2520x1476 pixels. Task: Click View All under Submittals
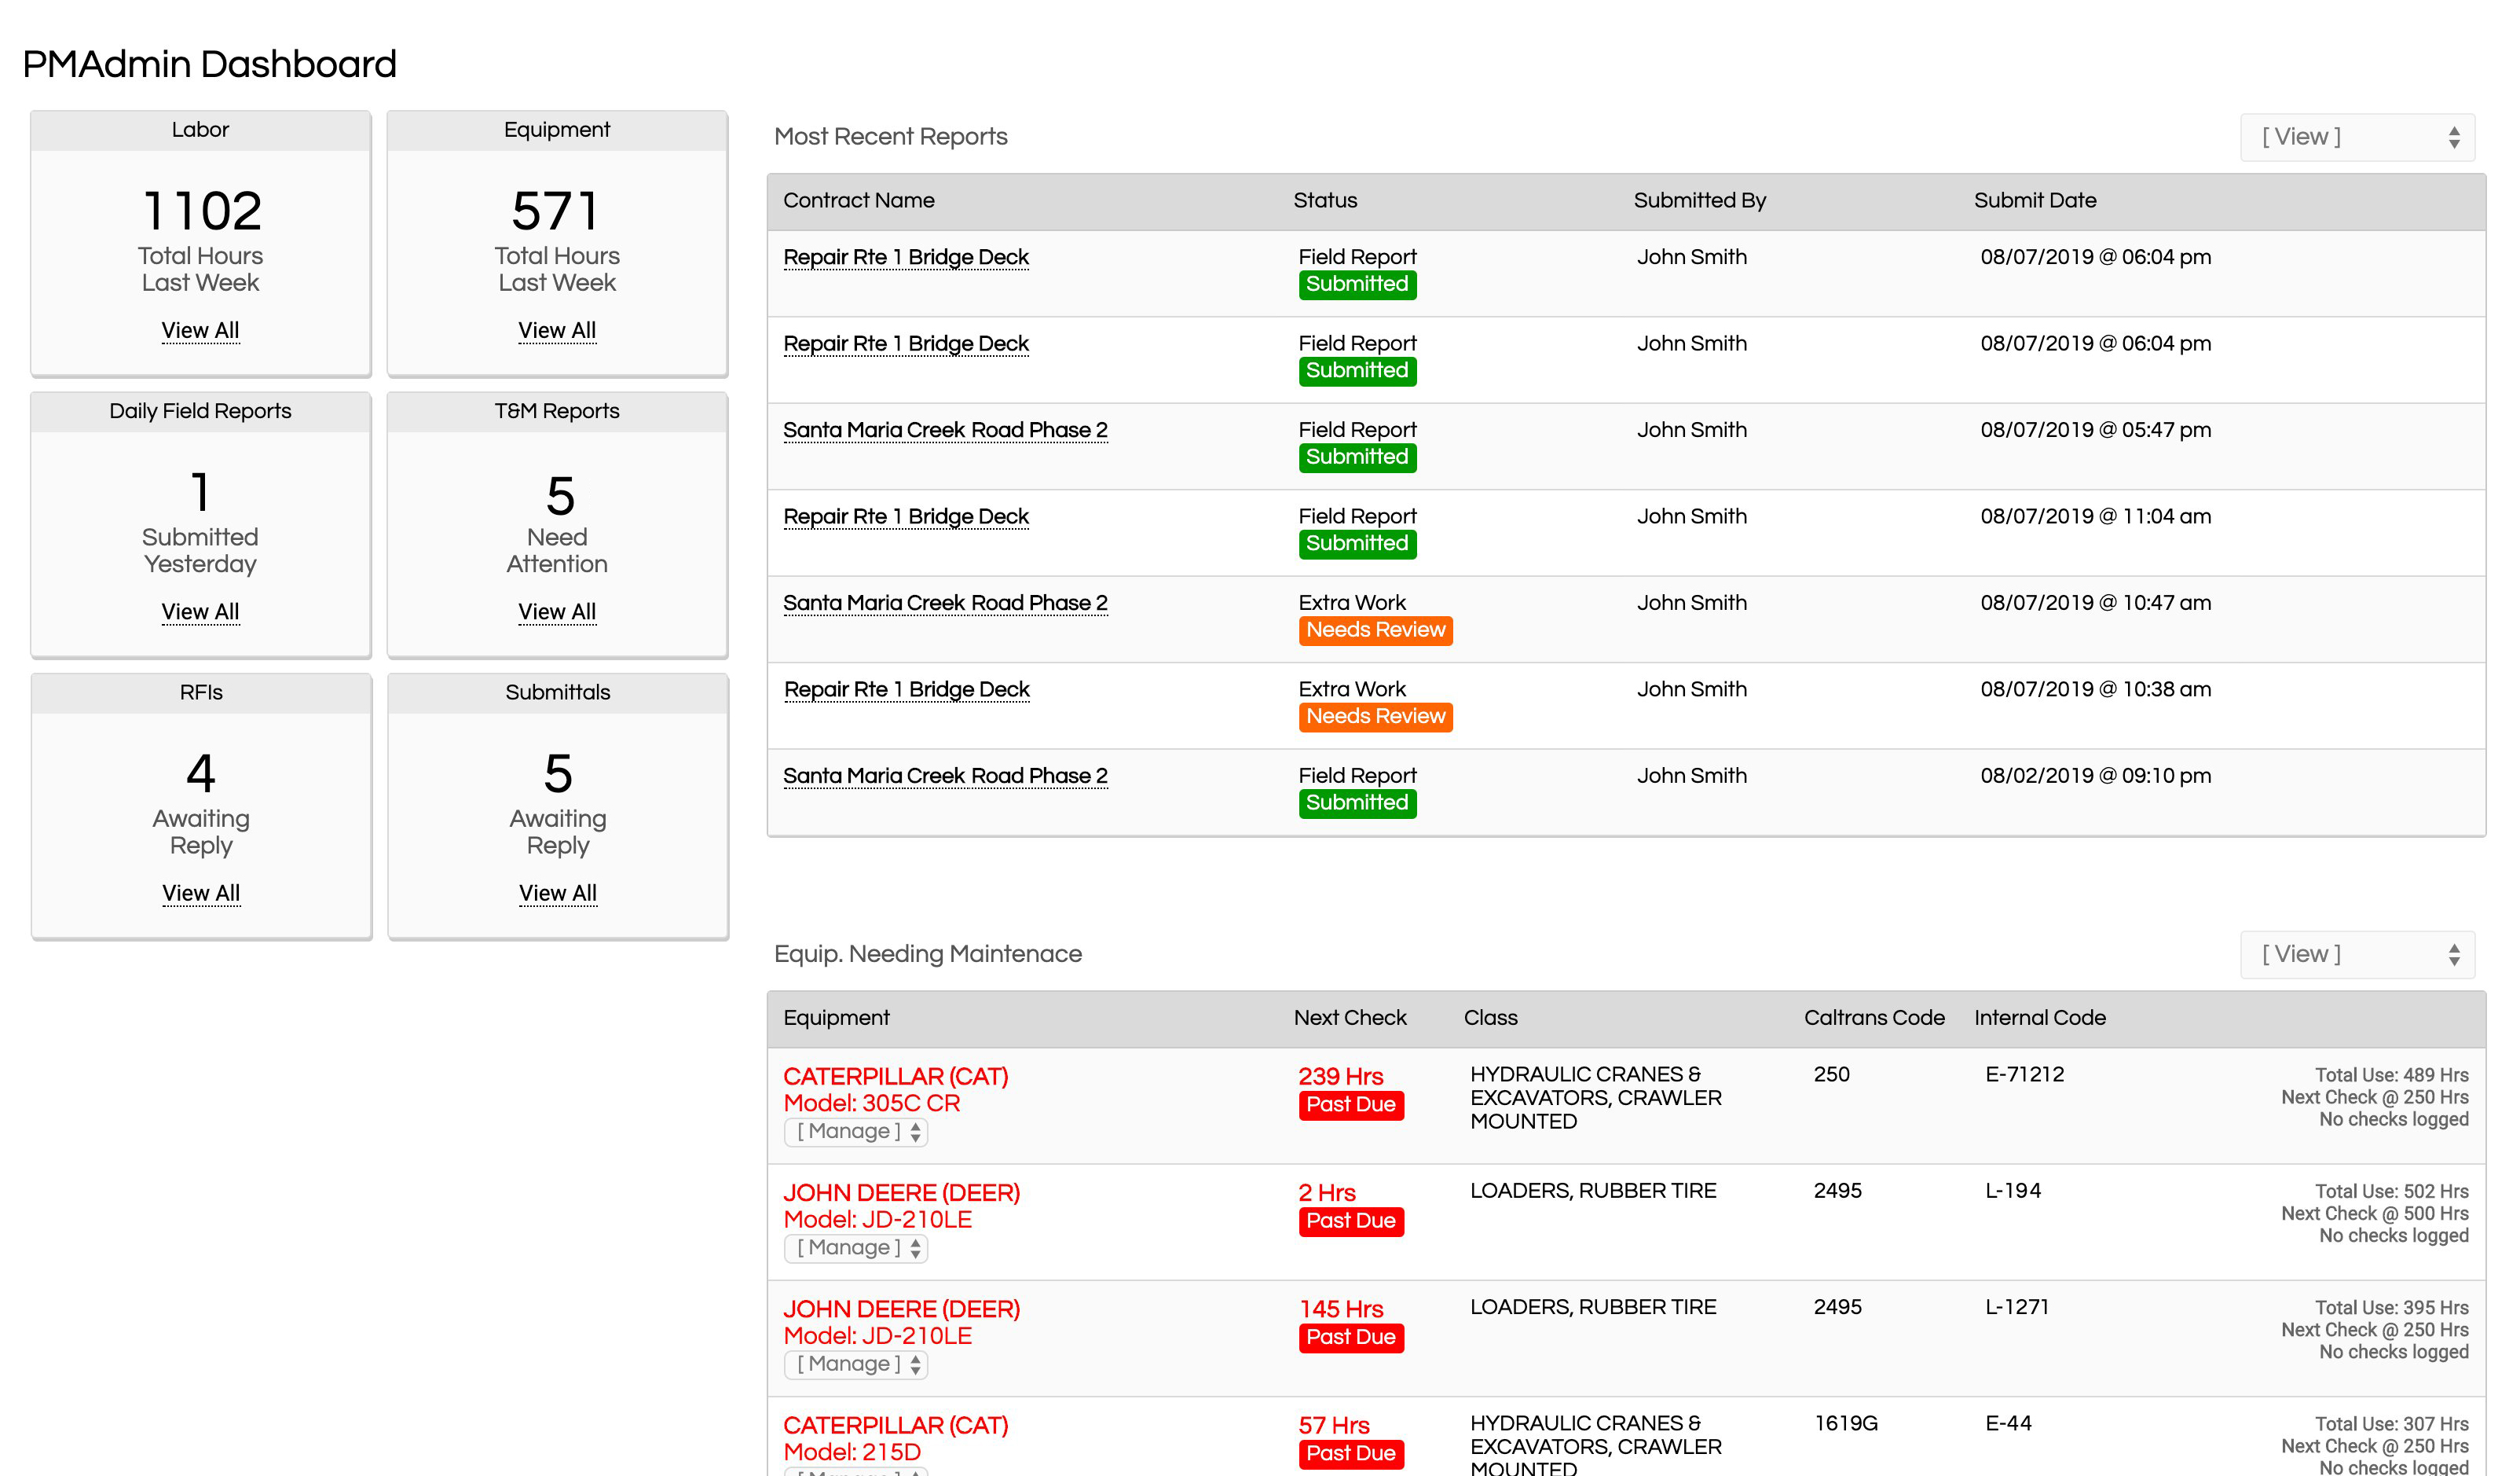557,893
